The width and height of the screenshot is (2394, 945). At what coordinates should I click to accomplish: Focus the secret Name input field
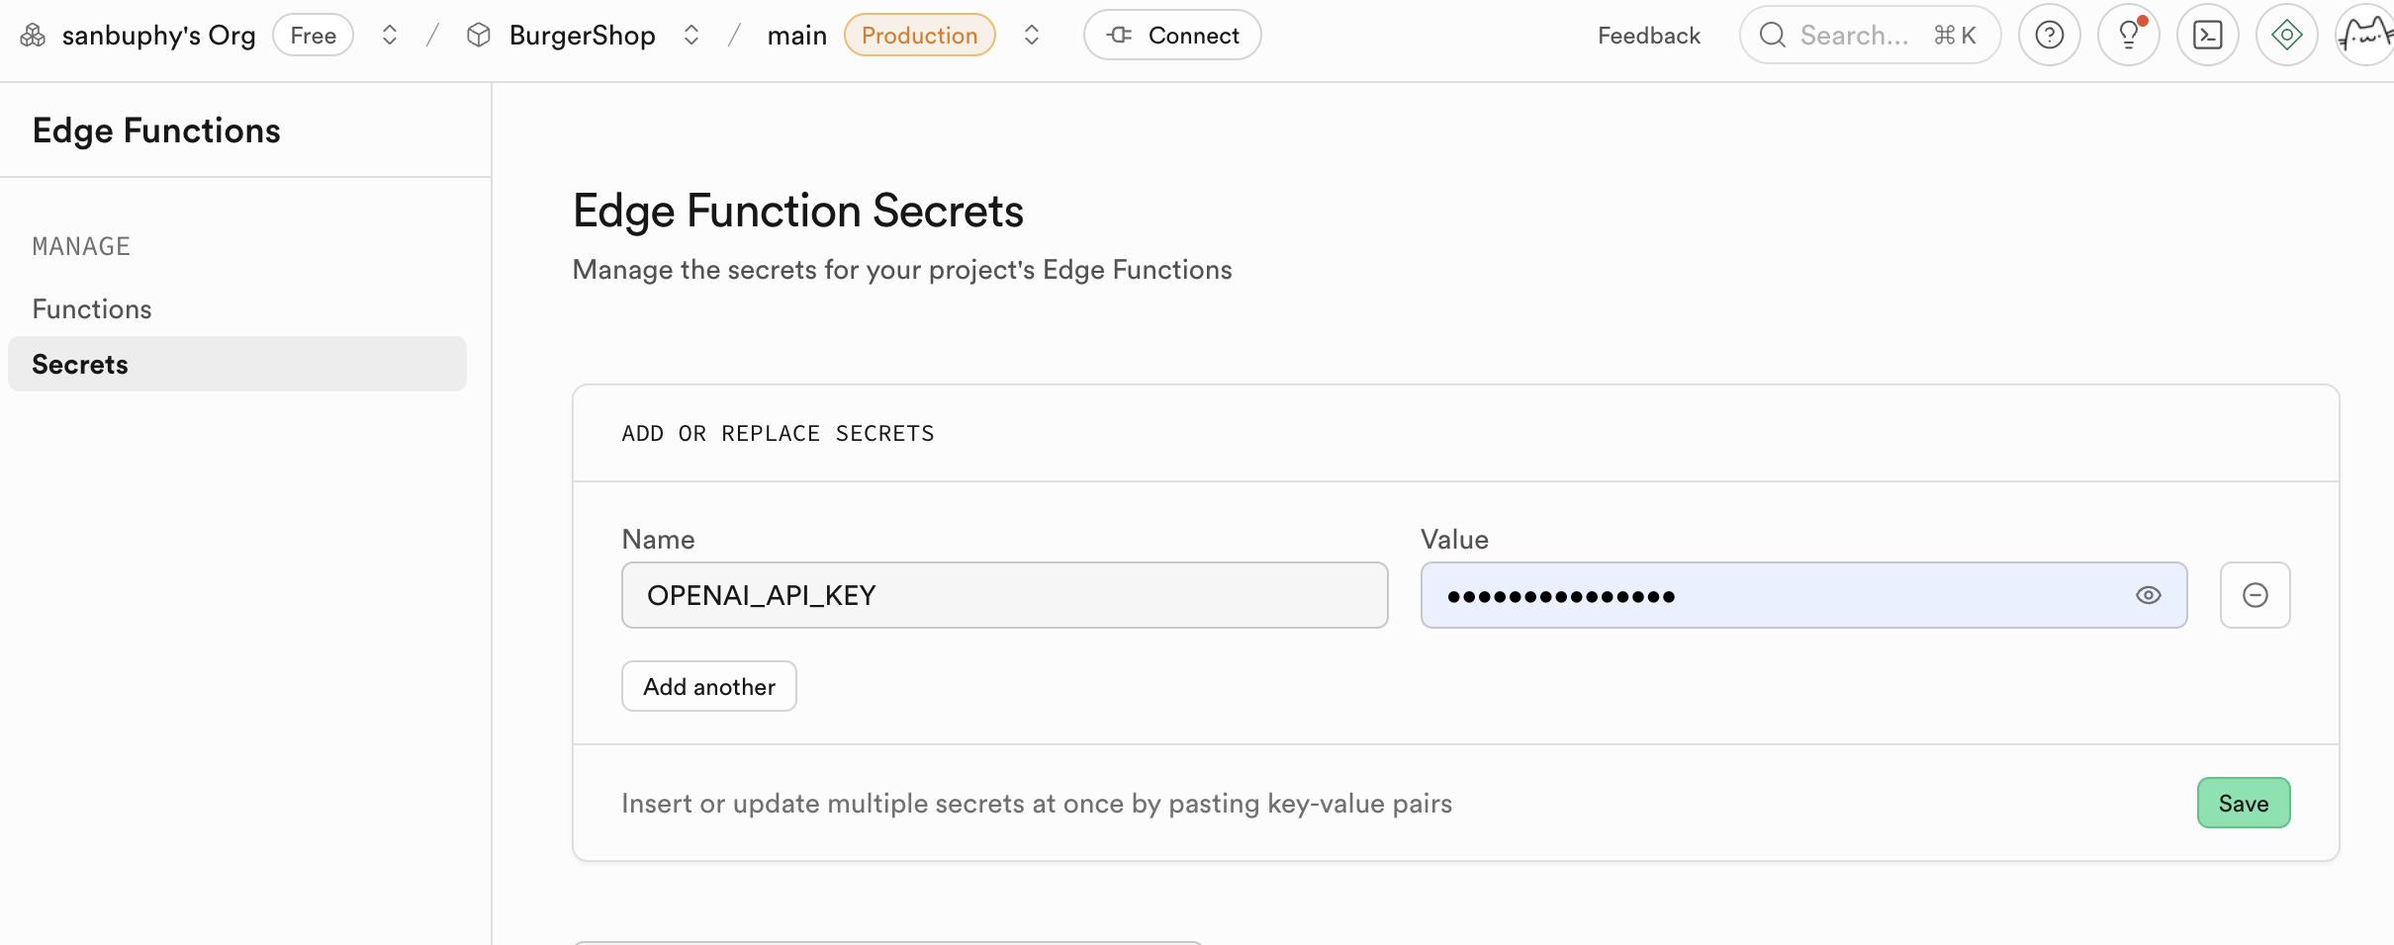(x=1004, y=595)
